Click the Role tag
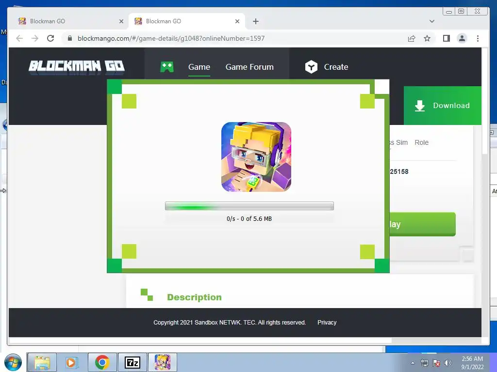This screenshot has width=497, height=372. (x=422, y=142)
